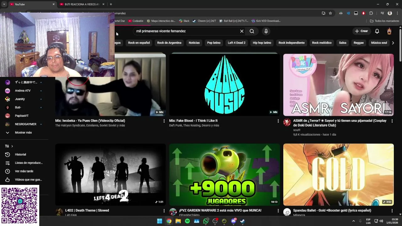This screenshot has width=402, height=226.
Task: Open the Blood Music mix thumbnail
Action: click(x=224, y=84)
